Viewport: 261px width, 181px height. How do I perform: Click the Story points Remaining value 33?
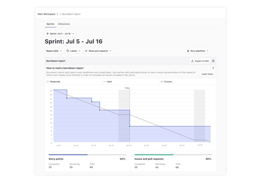(71, 167)
